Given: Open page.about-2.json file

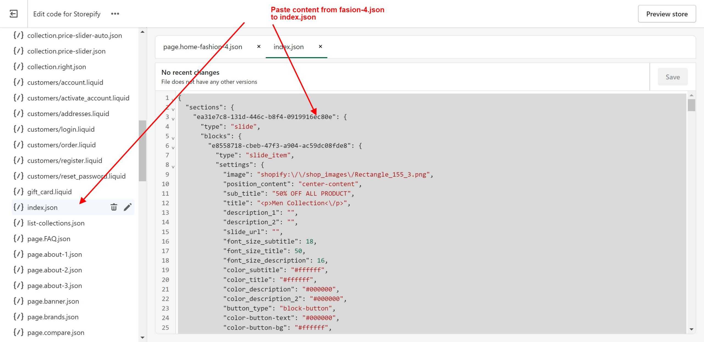Looking at the screenshot, I should click(54, 270).
